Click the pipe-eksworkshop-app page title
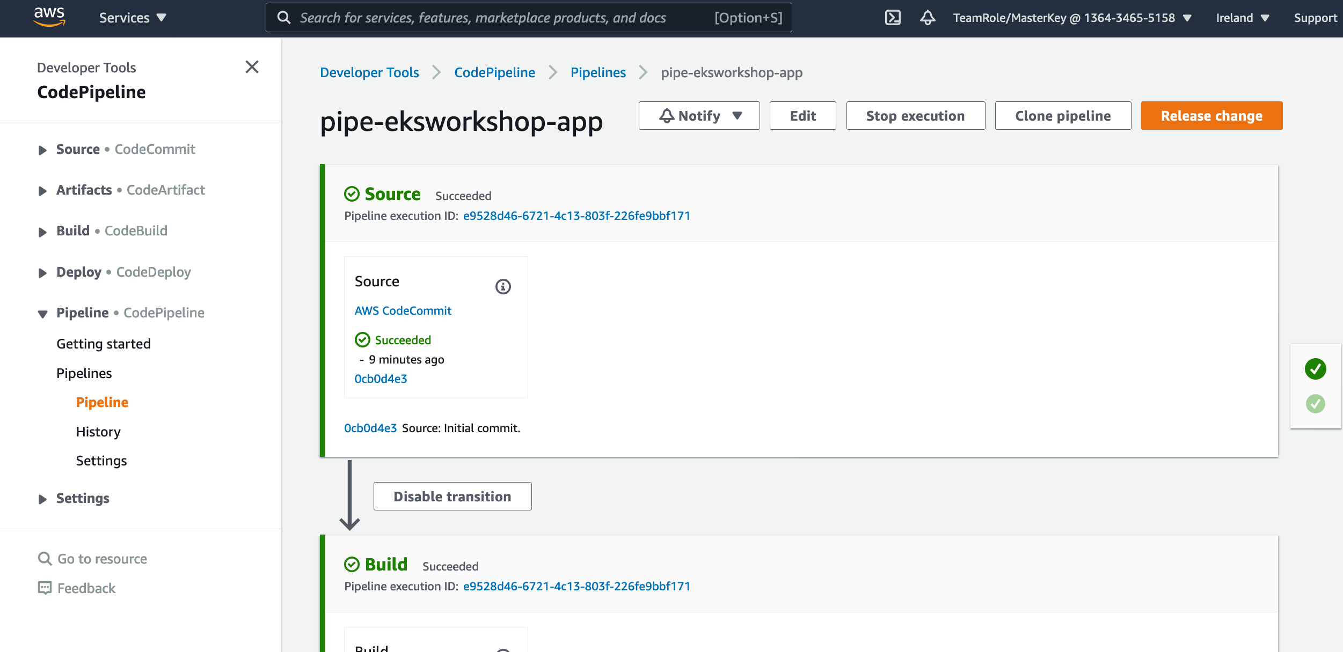This screenshot has height=652, width=1343. pyautogui.click(x=462, y=121)
